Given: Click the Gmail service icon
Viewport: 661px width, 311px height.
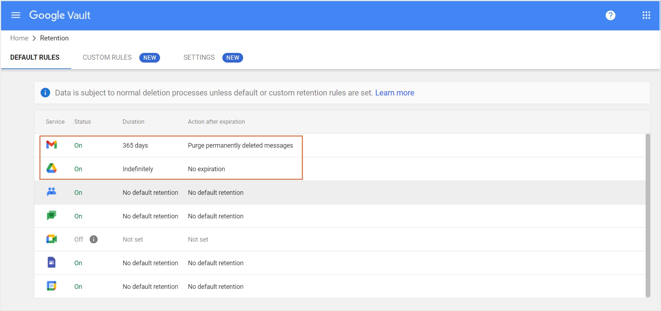Looking at the screenshot, I should (52, 145).
